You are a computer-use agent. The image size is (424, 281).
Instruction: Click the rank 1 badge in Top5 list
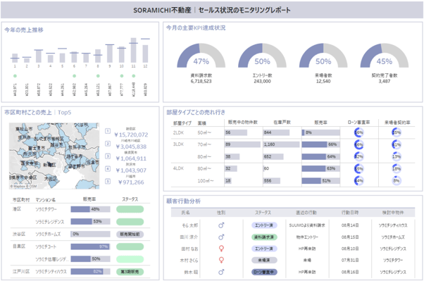[108, 131]
